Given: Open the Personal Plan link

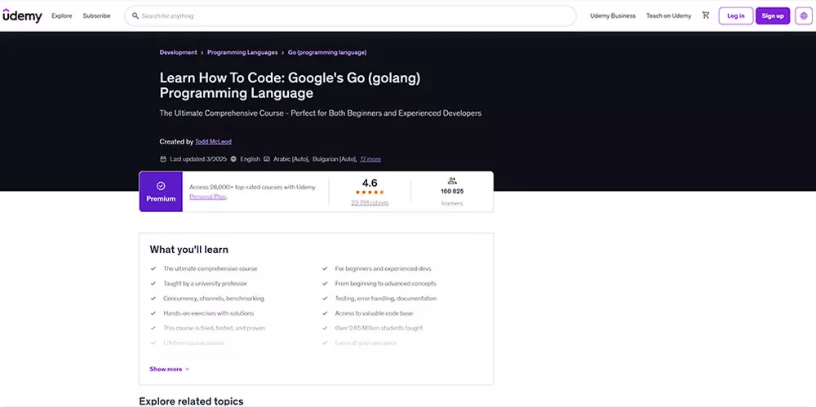Looking at the screenshot, I should click(207, 197).
